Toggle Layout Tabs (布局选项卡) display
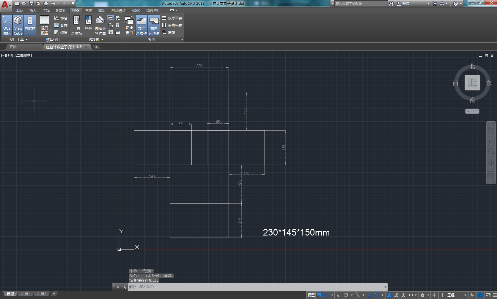 [x=154, y=26]
